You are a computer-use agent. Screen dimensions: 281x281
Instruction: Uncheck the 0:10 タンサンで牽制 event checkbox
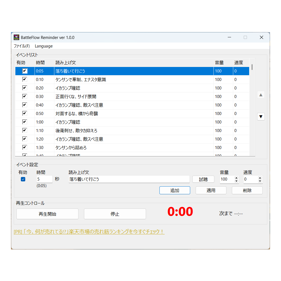pyautogui.click(x=25, y=80)
